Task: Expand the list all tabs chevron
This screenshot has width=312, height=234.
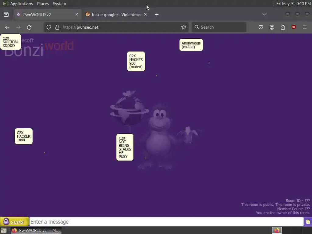Action: click(264, 14)
